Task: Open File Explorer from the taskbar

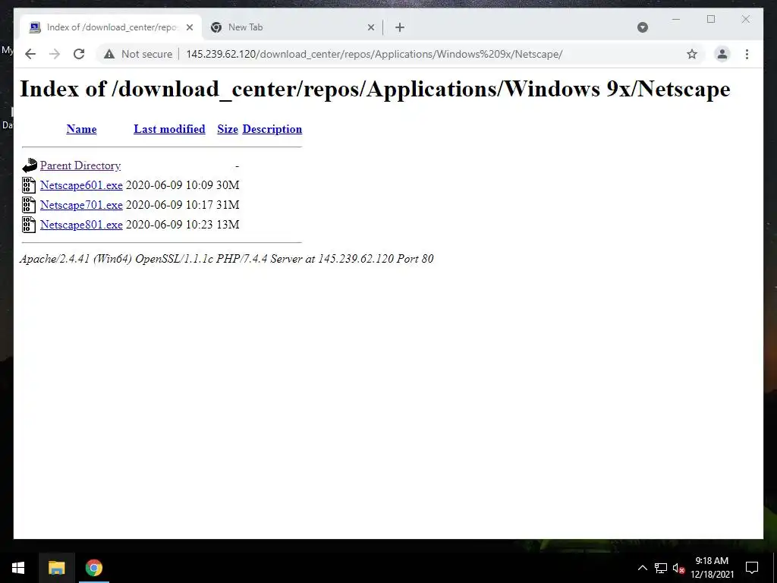Action: coord(56,568)
